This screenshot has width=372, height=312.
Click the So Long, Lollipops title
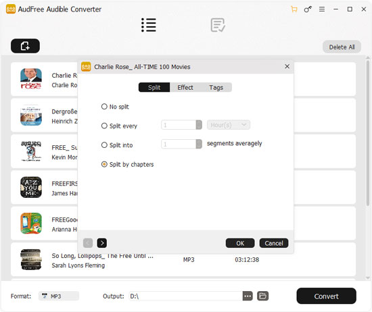pos(103,256)
